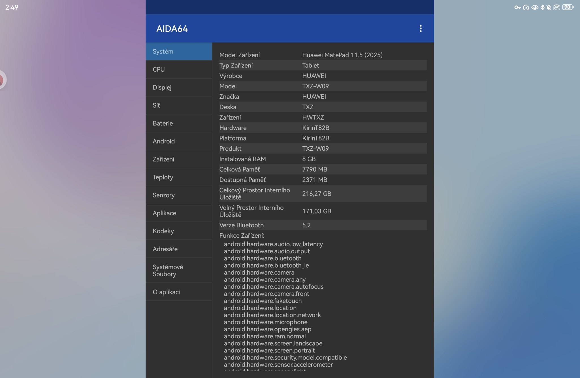
Task: Tap the VPN key status icon
Action: [517, 7]
